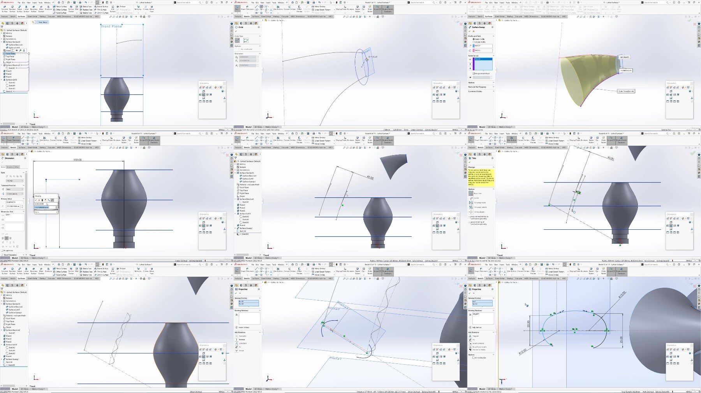The image size is (701, 393).
Task: Toggle Front Plane visibility eye in context toolbar
Action: click(17, 51)
